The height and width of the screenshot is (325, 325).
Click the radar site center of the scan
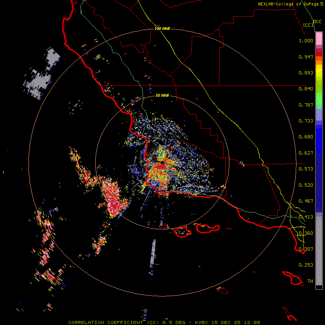[162, 162]
